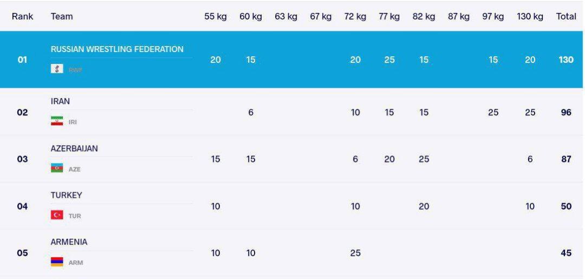Select the AZERBAIJAN team name
The height and width of the screenshot is (279, 585).
(x=74, y=148)
